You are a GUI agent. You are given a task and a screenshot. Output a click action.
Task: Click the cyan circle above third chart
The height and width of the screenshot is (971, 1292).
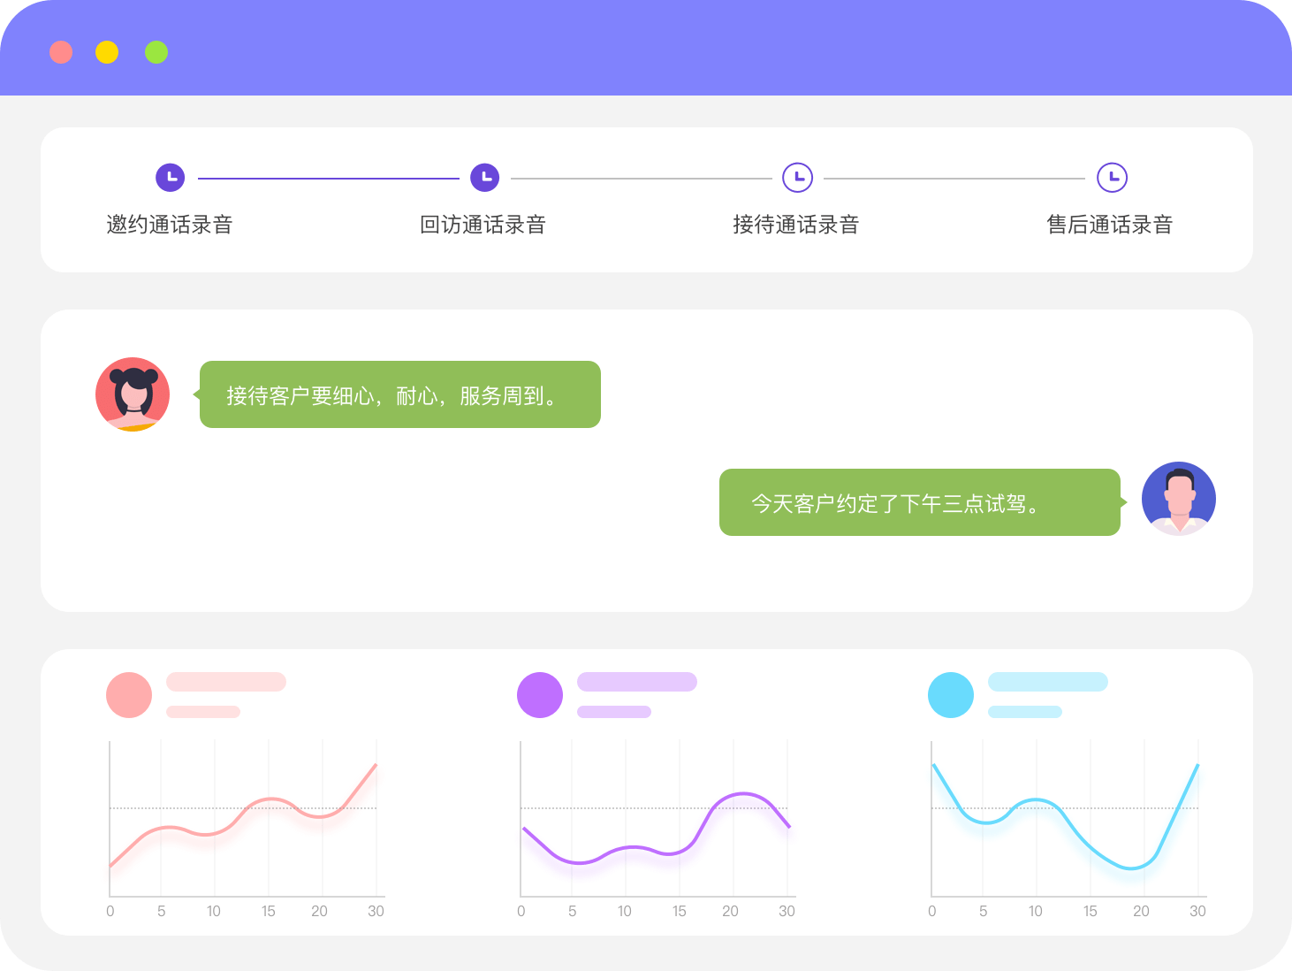[951, 695]
